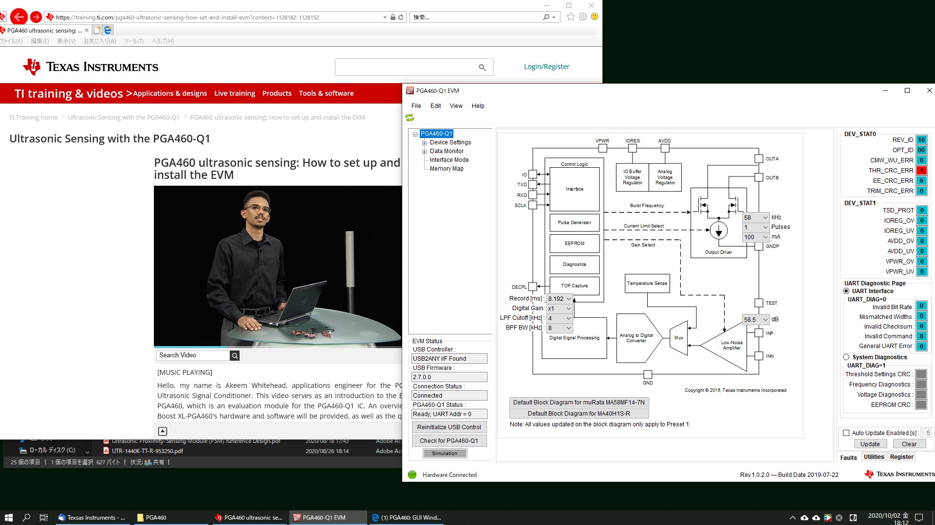Select the UART Interface radio button
This screenshot has width=935, height=525.
tap(846, 291)
